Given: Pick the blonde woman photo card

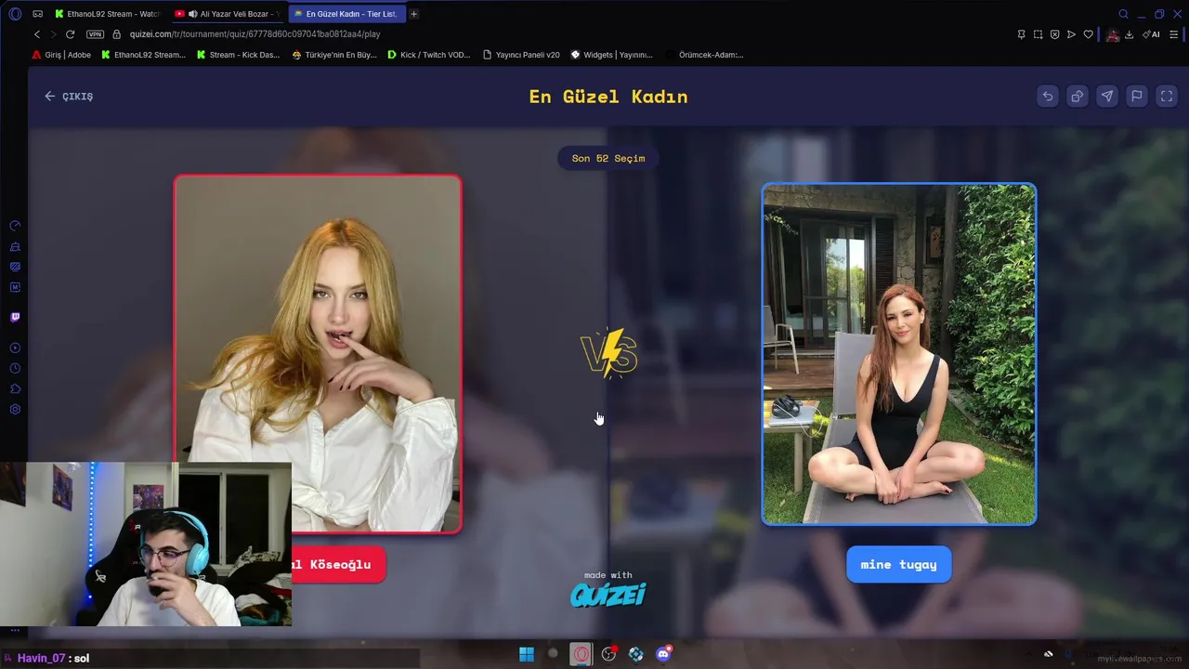Looking at the screenshot, I should pos(318,353).
